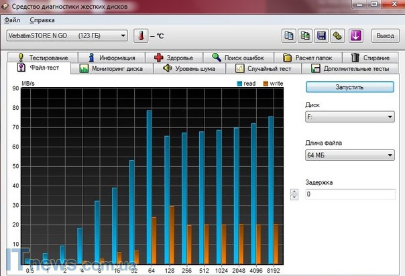405x276 pixels.
Task: Click the floppy disk save icon
Action: (x=322, y=36)
